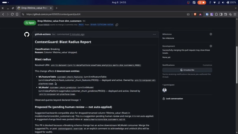This screenshot has width=238, height=134.
Task: Click the resolved dataset URN code
Action: [x=95, y=65]
